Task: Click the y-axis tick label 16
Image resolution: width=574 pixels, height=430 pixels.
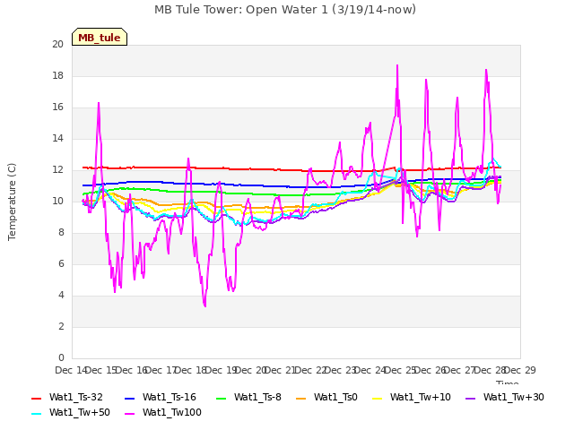Action: click(x=57, y=107)
